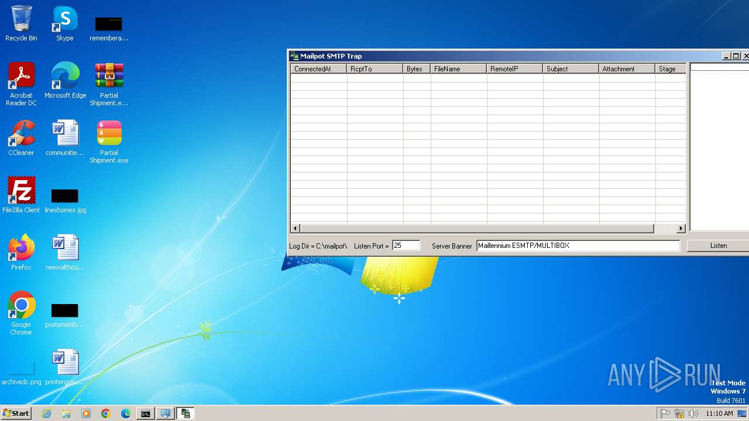749x421 pixels.
Task: Select the Partial Shipment.e... WinRAR archive
Action: (x=109, y=84)
